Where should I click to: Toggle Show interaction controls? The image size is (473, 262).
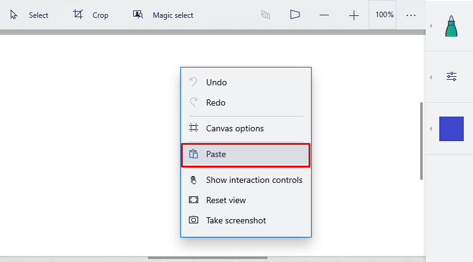click(253, 180)
